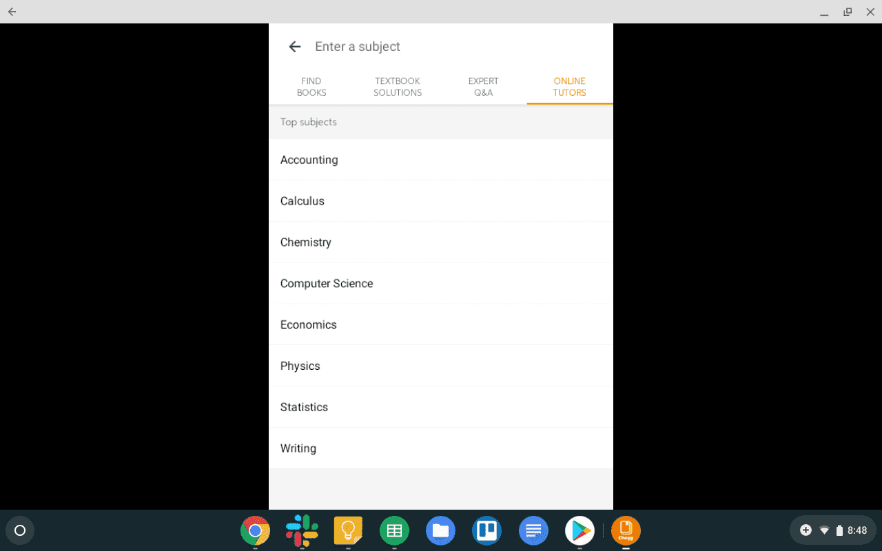Switch to the EXPERT Q&A tab

(483, 87)
